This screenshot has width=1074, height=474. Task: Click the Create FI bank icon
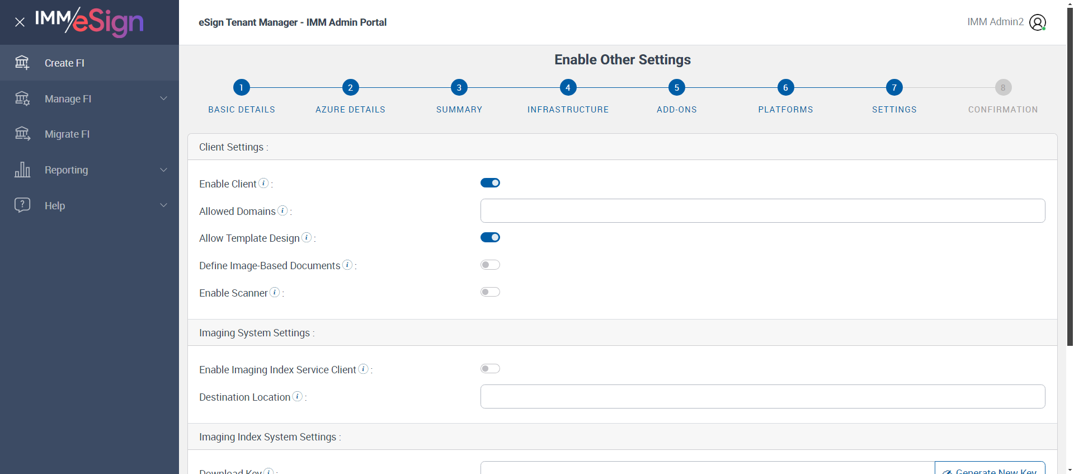coord(22,63)
